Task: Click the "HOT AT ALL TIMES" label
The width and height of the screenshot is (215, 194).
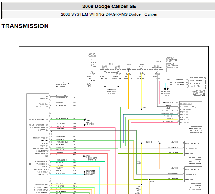Action: pos(92,55)
